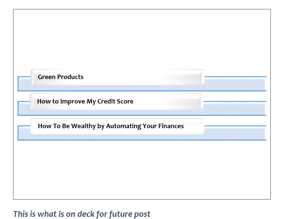The width and height of the screenshot is (282, 219).
Task: Click the word 'Automating' in the third item
Action: coord(120,126)
